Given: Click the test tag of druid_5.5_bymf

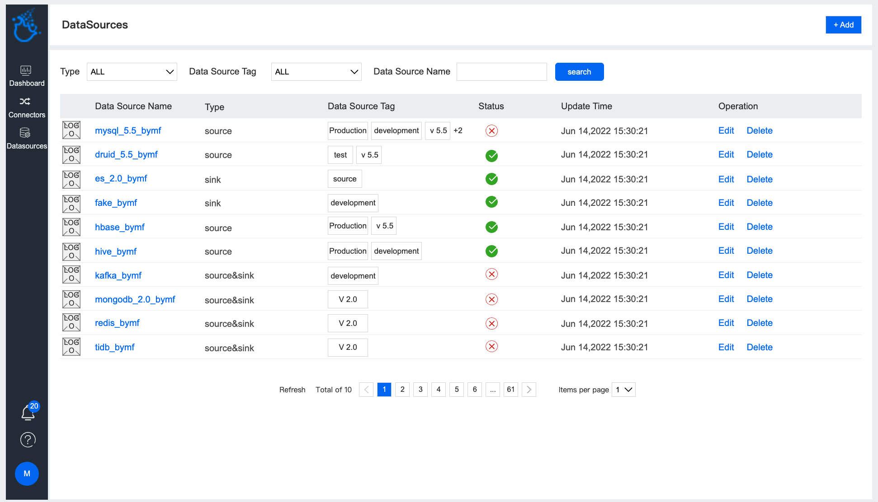Looking at the screenshot, I should [340, 155].
